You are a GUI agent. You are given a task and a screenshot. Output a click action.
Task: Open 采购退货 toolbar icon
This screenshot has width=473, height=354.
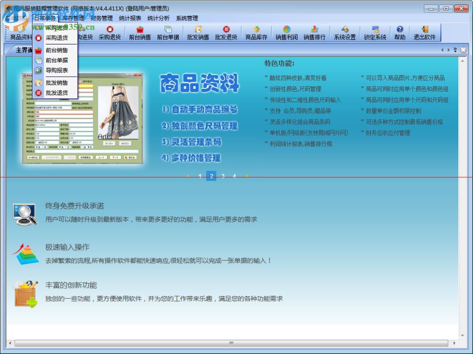[110, 33]
